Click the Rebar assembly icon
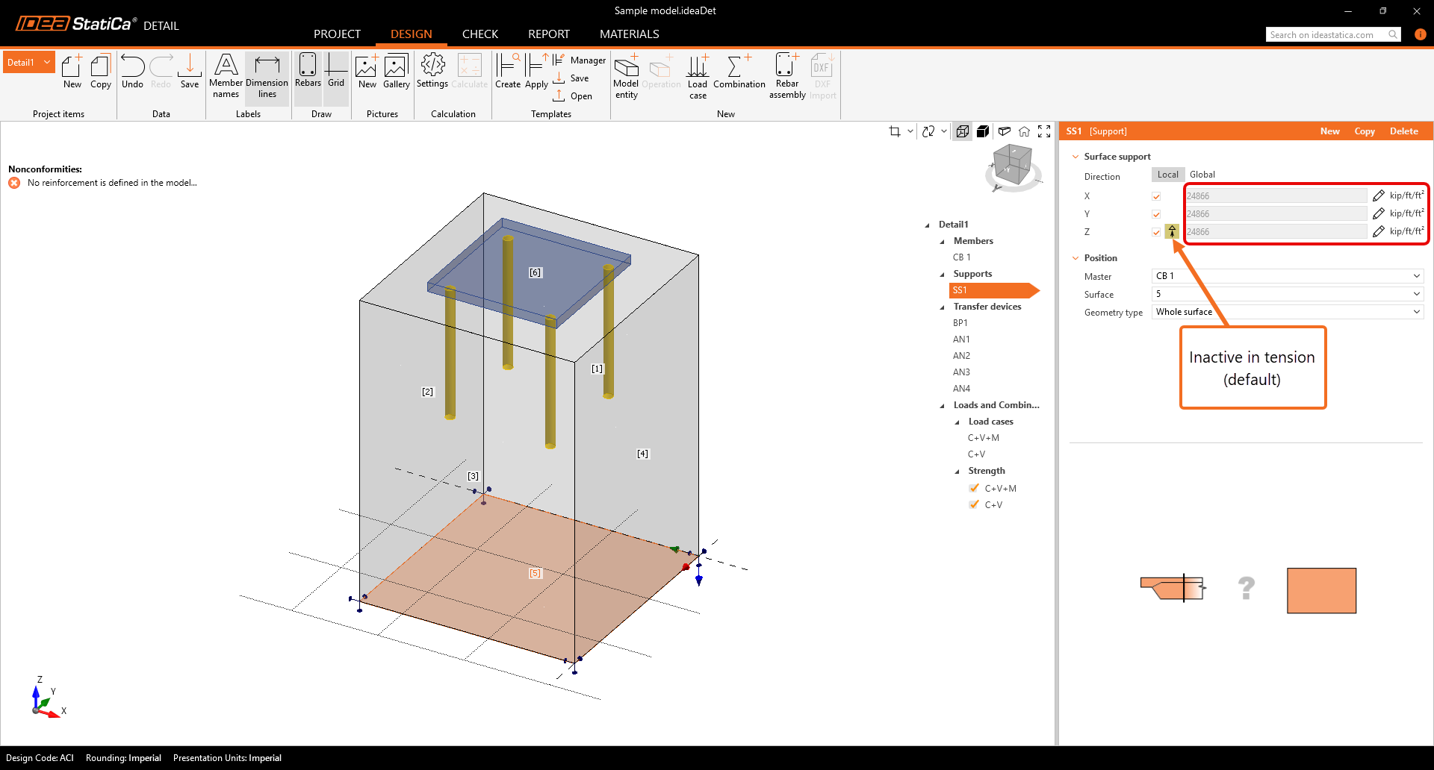1434x770 pixels. [787, 75]
